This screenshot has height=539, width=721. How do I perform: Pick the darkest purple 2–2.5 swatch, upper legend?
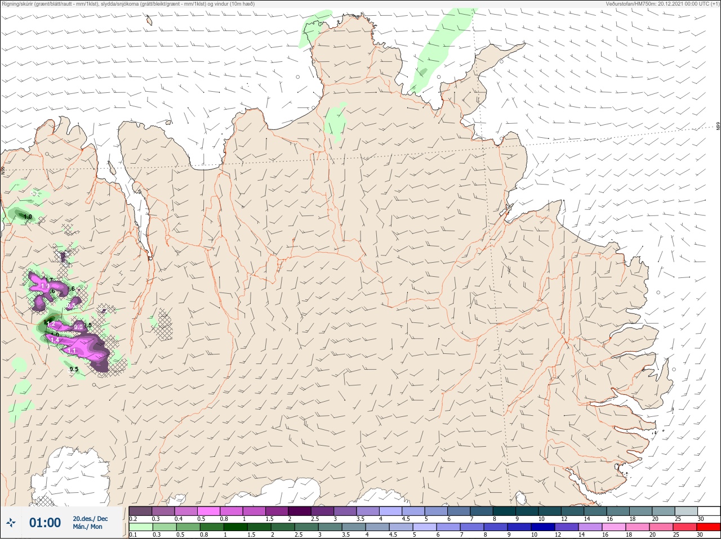pos(300,511)
